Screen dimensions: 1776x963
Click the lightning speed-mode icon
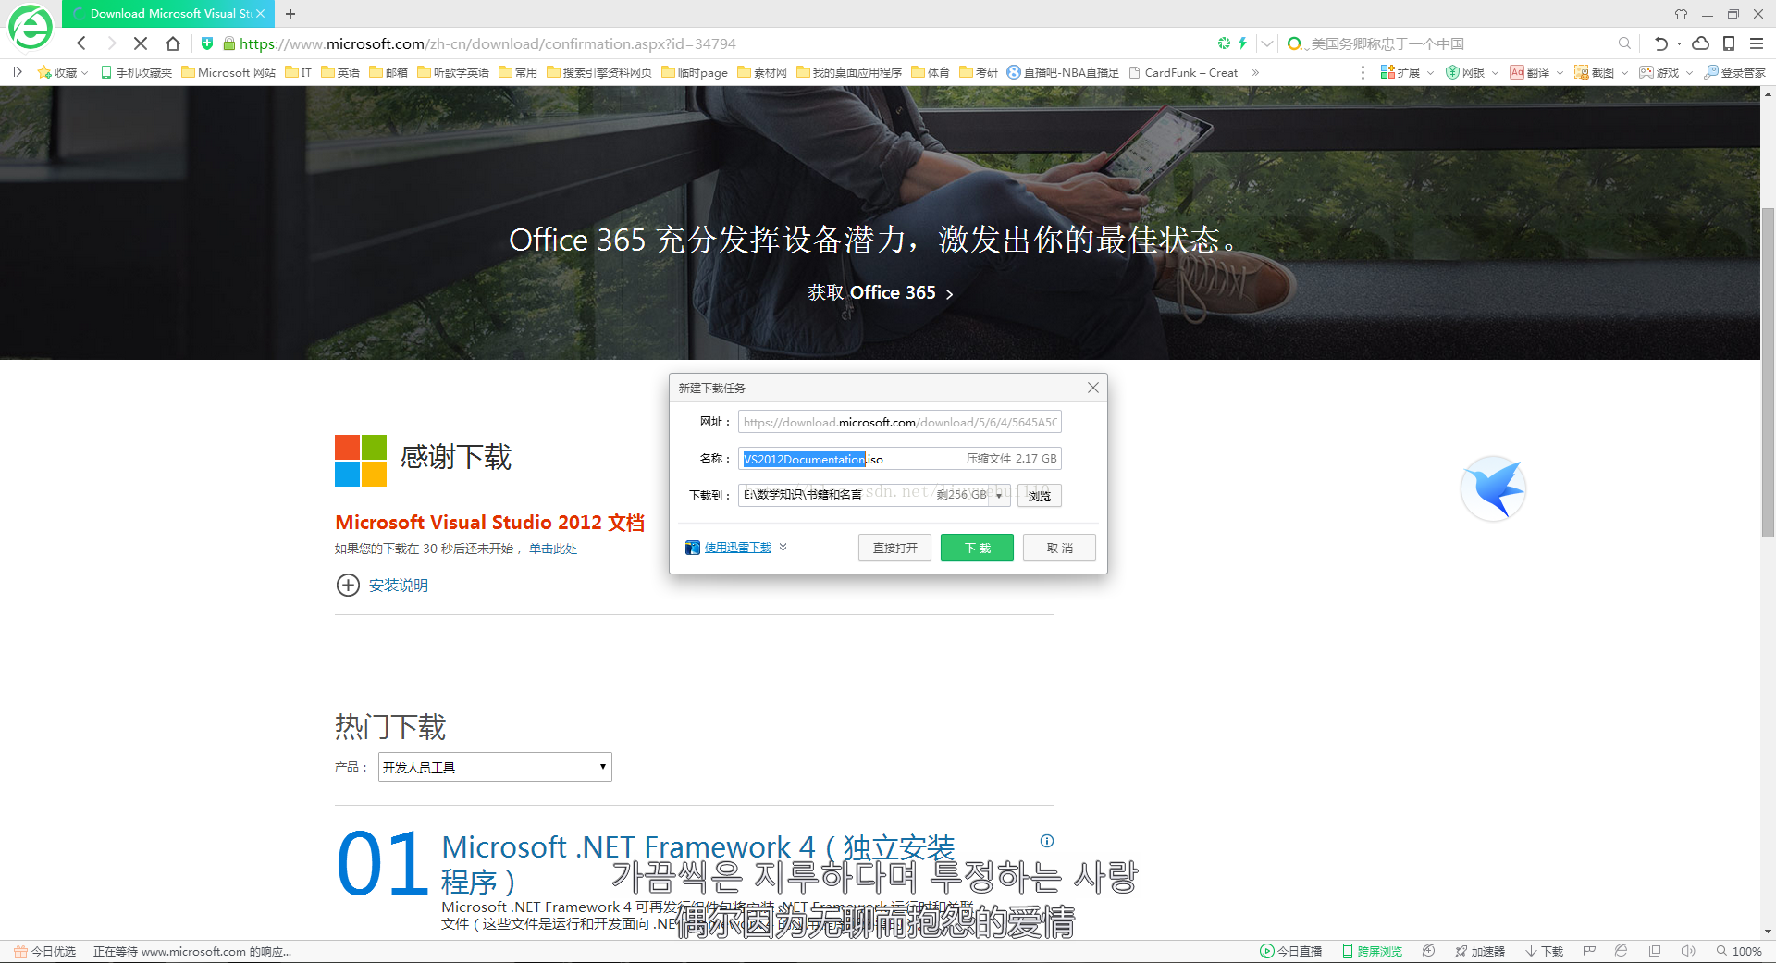(x=1242, y=43)
